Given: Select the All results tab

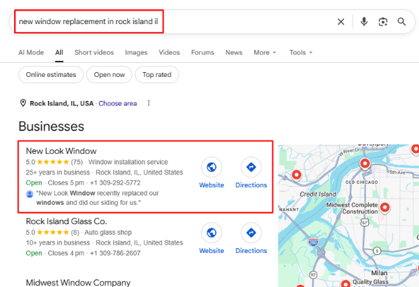Looking at the screenshot, I should click(59, 53).
